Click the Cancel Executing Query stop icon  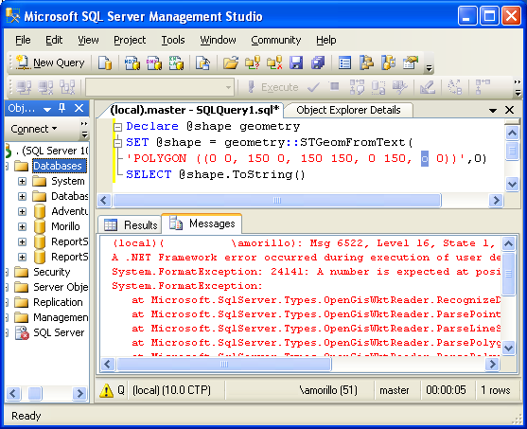334,86
